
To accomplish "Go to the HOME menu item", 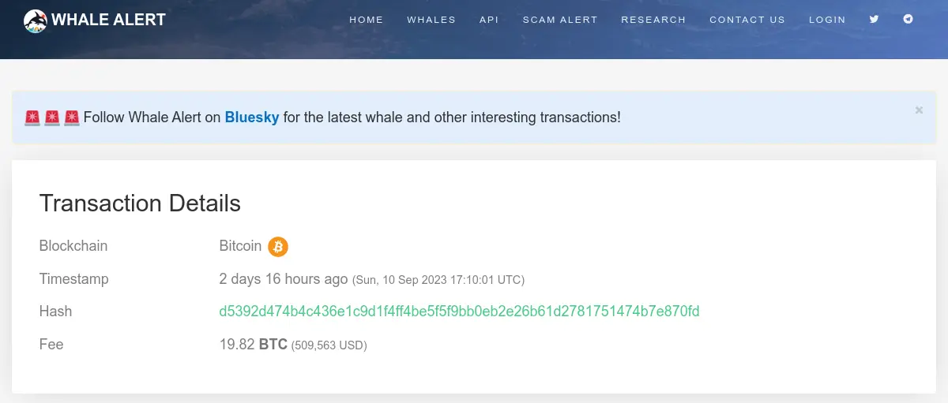I will pyautogui.click(x=367, y=20).
